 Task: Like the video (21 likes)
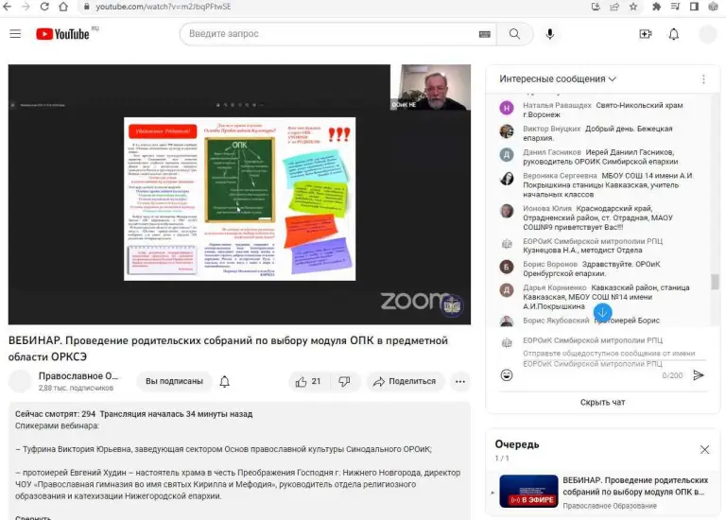[308, 382]
